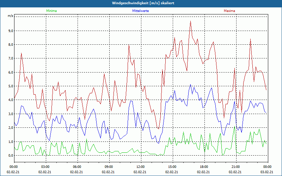Select the 9,0 y-axis tick label
282x176 pixels.
10,31
